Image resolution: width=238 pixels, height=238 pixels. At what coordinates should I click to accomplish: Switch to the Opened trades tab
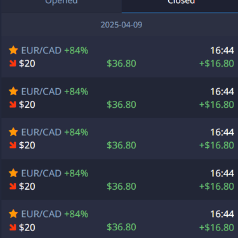click(62, 4)
